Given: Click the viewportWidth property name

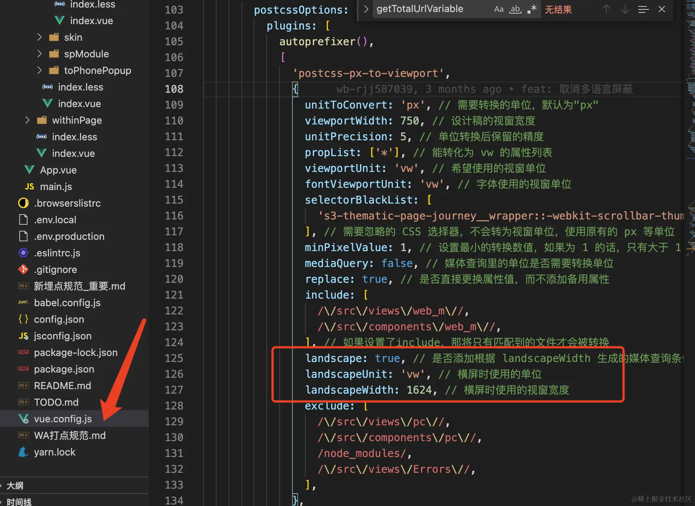Looking at the screenshot, I should point(346,121).
